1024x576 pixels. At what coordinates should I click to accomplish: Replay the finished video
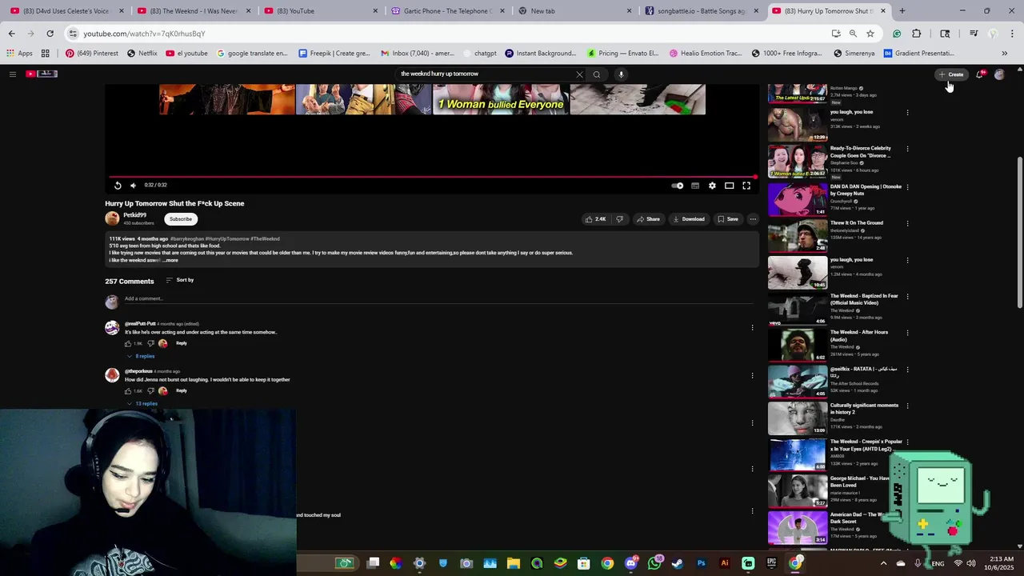(118, 186)
